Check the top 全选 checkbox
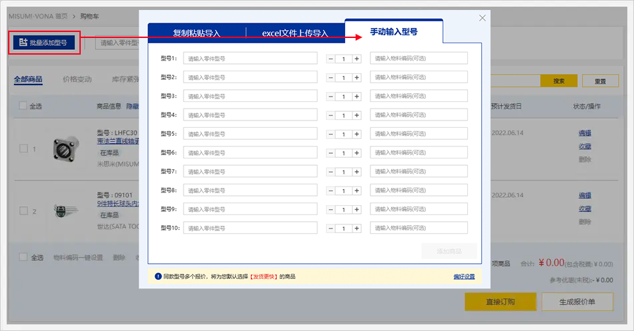Image resolution: width=634 pixels, height=331 pixels. pyautogui.click(x=23, y=106)
